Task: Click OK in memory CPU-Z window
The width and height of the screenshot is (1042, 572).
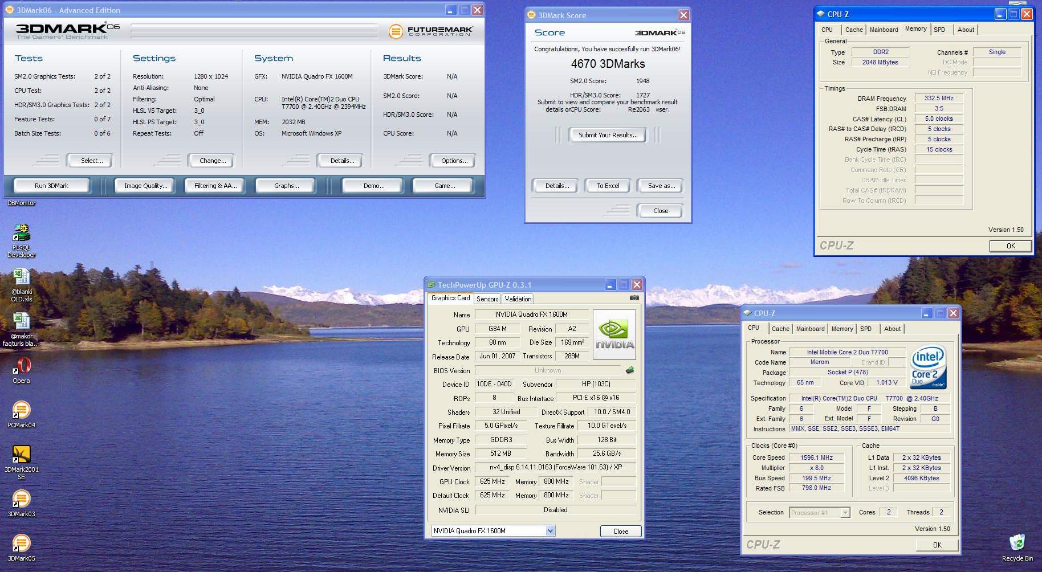Action: (x=1011, y=246)
